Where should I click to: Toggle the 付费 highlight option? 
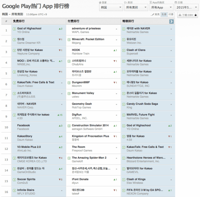[171, 14]
